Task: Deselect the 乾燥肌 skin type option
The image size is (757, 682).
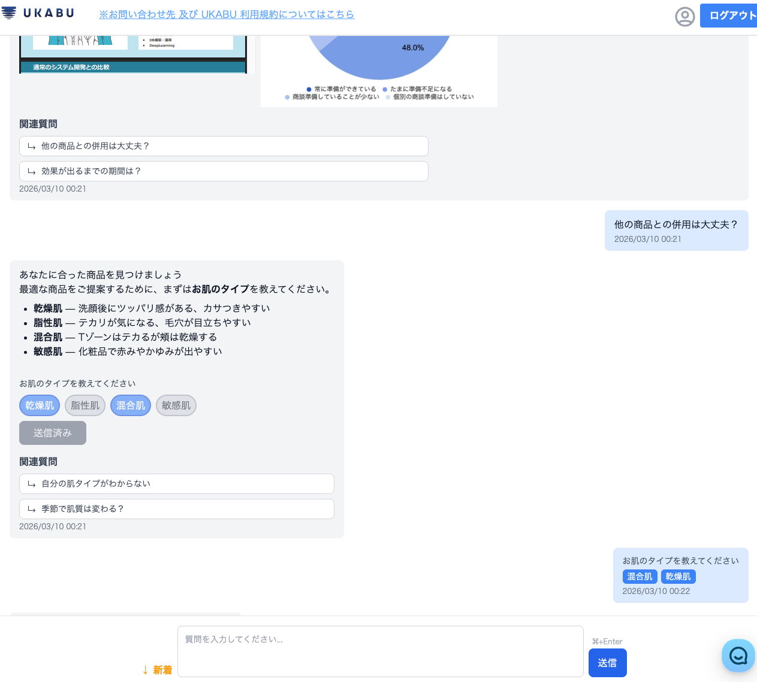Action: 39,405
